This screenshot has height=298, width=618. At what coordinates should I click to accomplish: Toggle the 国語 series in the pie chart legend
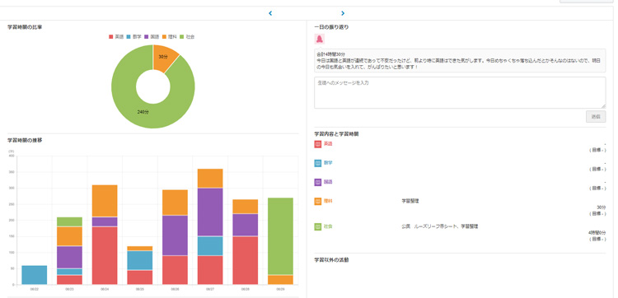pyautogui.click(x=152, y=36)
